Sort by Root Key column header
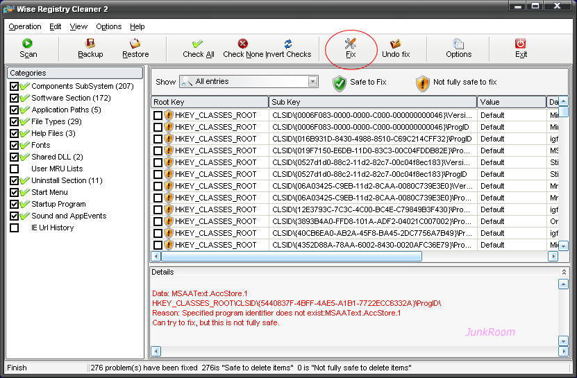The height and width of the screenshot is (378, 577). [x=210, y=102]
